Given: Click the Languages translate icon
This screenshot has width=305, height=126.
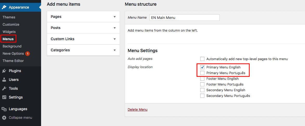Looking at the screenshot, I should [x=4, y=109].
